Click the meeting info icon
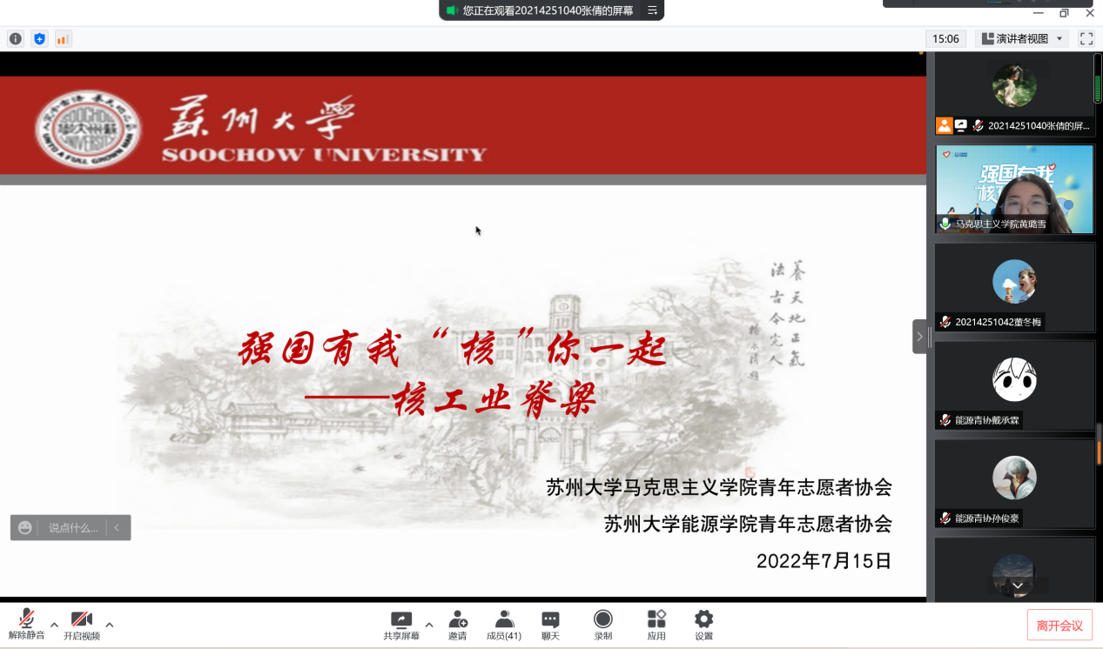Viewport: 1103px width, 649px height. coord(16,39)
